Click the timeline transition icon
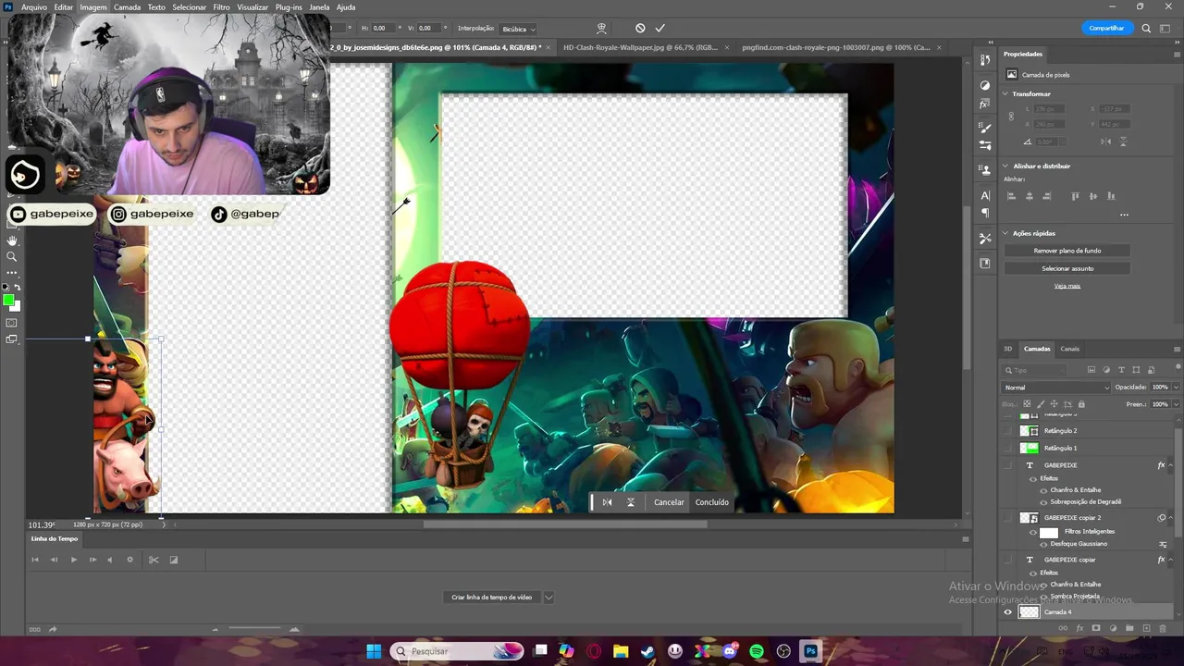This screenshot has width=1184, height=666. pyautogui.click(x=173, y=560)
